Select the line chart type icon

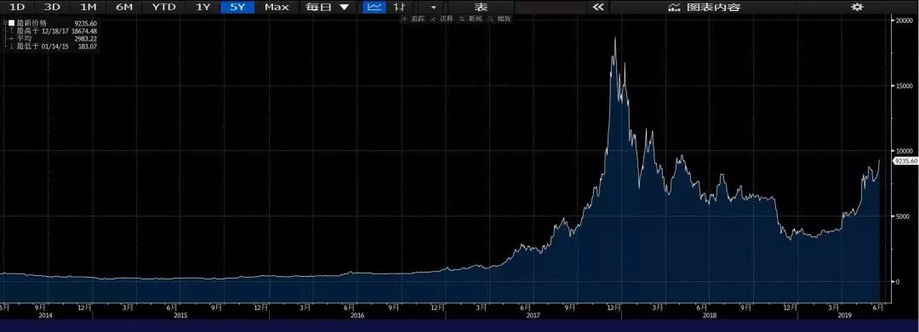[x=375, y=7]
